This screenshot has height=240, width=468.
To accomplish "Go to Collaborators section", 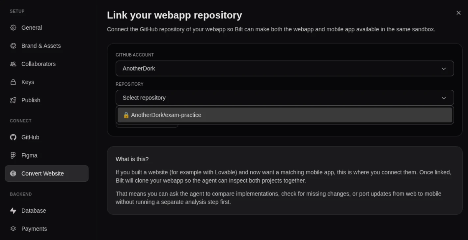I will tap(47, 64).
